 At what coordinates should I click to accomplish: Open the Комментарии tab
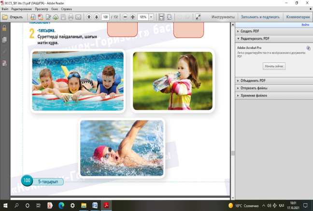pyautogui.click(x=298, y=17)
